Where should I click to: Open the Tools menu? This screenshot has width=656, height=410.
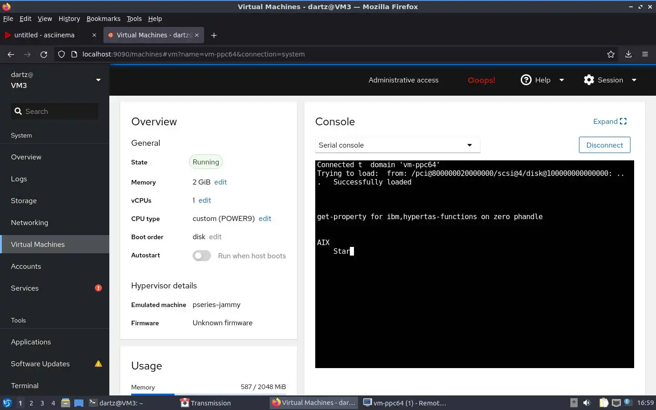click(x=134, y=19)
